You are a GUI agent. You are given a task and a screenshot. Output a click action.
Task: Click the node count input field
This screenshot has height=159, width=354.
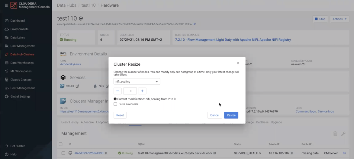pos(130,91)
